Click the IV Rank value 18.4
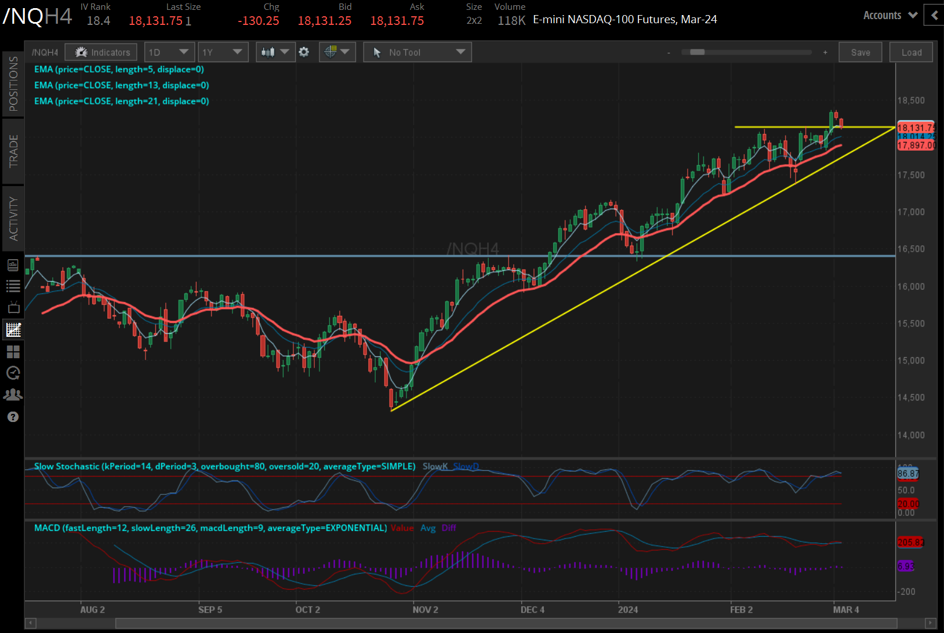 point(99,21)
